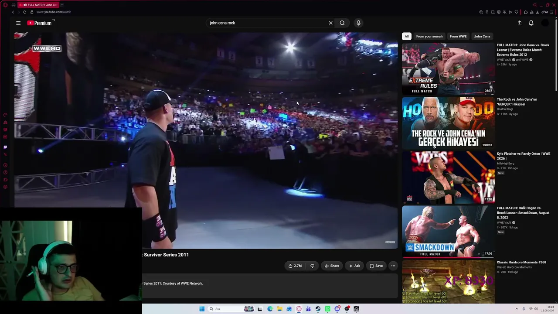
Task: Open browser downloads icon
Action: [x=538, y=12]
